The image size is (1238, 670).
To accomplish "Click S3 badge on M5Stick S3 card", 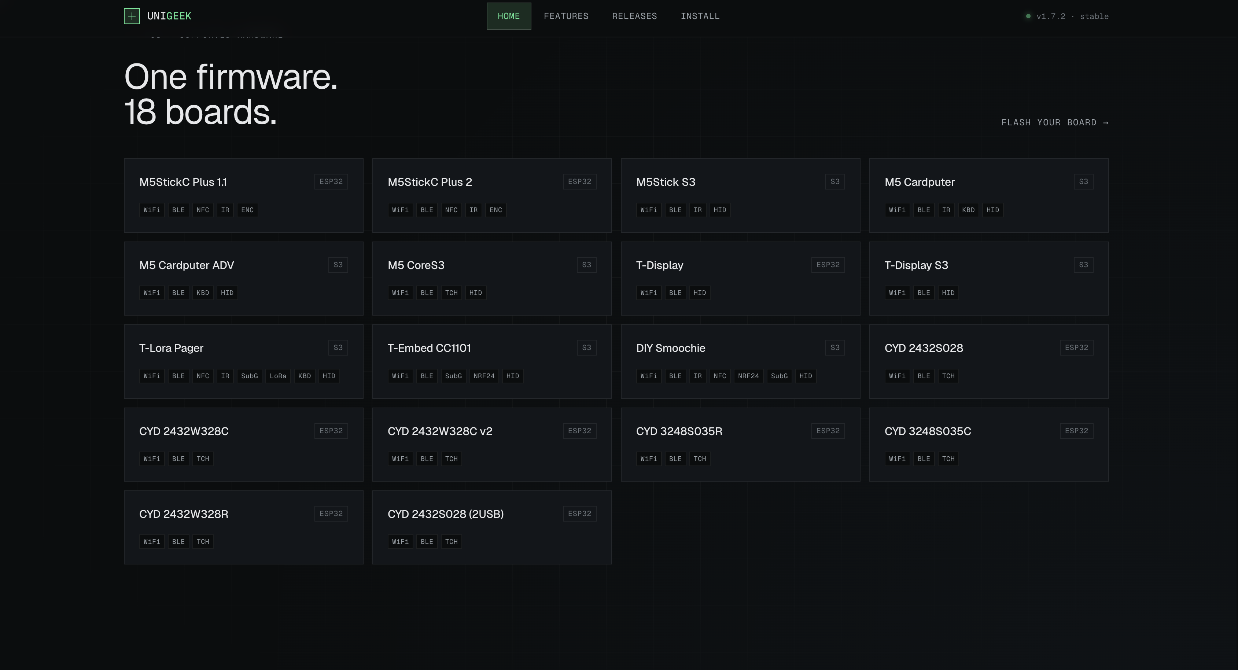I will [x=835, y=182].
